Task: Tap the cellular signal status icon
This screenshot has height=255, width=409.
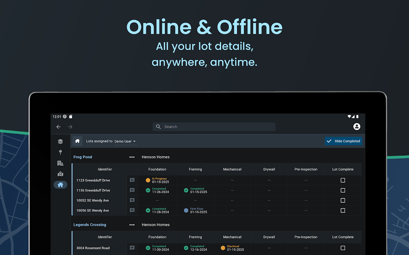Action: pyautogui.click(x=353, y=117)
